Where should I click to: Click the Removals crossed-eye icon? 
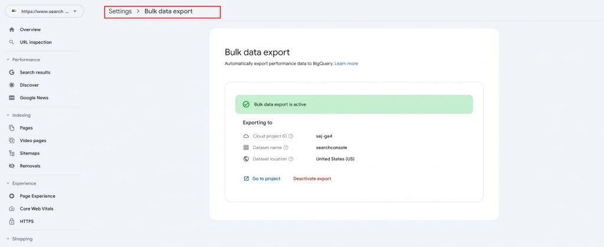(12, 166)
